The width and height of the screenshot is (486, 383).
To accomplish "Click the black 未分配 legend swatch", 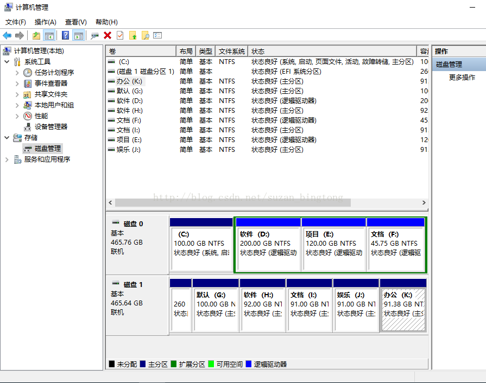I will click(112, 364).
